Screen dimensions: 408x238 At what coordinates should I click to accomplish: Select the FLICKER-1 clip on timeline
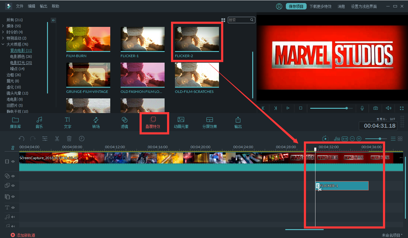[342, 186]
